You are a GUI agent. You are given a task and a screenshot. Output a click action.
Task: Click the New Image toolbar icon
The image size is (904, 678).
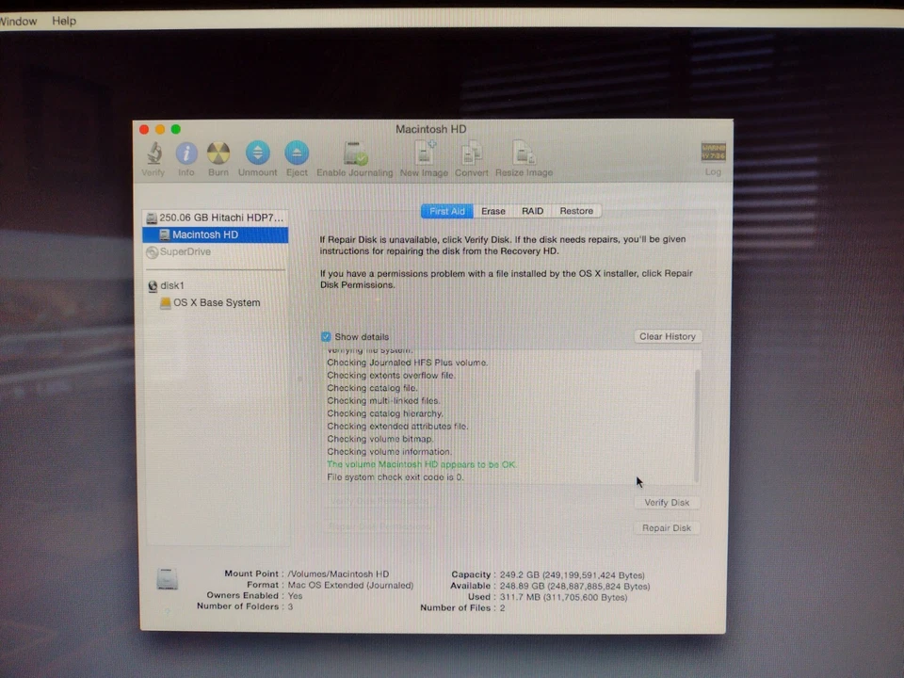[x=424, y=154]
